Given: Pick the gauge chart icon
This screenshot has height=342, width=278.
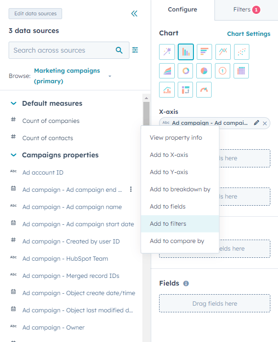Looking at the screenshot, I should point(204,89).
